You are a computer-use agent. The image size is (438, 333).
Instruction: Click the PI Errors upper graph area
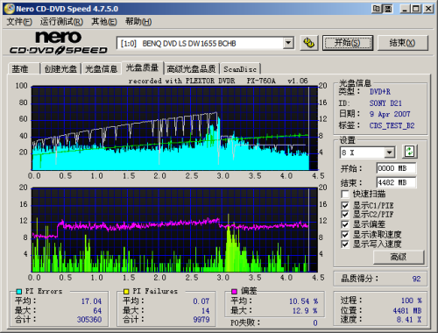click(174, 128)
